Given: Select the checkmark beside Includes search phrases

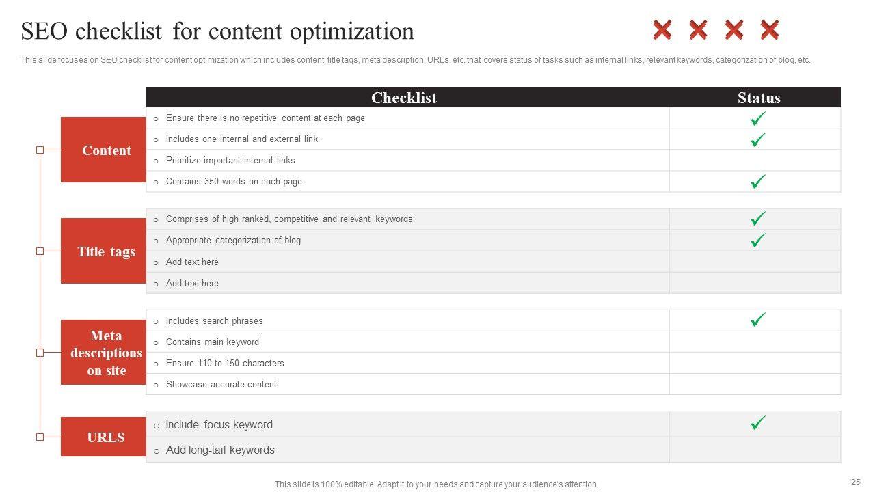Looking at the screenshot, I should [x=757, y=320].
